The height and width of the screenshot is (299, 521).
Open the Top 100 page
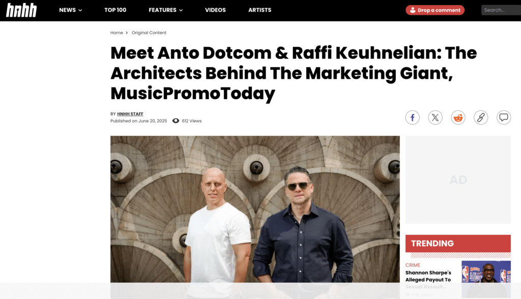115,10
